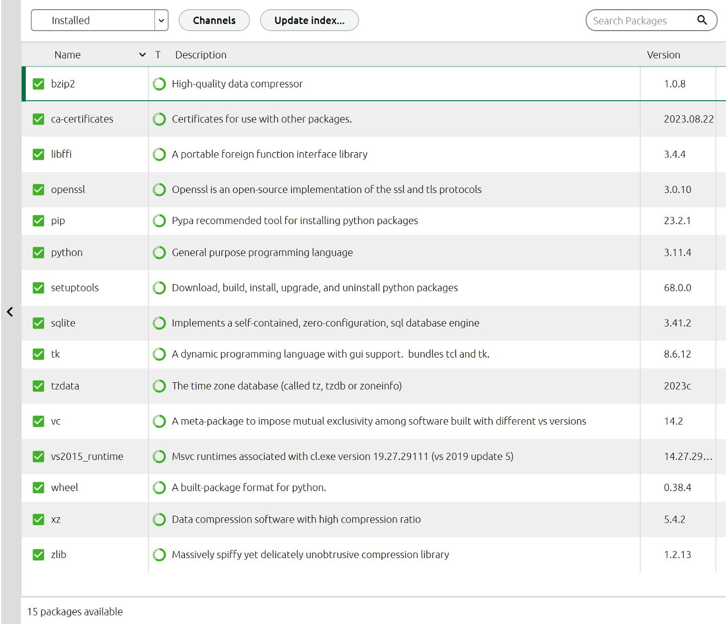The image size is (727, 624).
Task: Select the setuptools package name
Action: [75, 288]
